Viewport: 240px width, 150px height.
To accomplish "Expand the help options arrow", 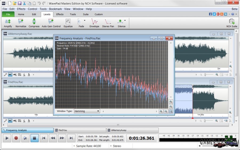I will [236, 14].
